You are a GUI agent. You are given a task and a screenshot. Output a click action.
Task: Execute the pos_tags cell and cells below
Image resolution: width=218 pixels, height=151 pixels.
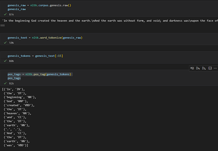pyautogui.click(x=204, y=68)
